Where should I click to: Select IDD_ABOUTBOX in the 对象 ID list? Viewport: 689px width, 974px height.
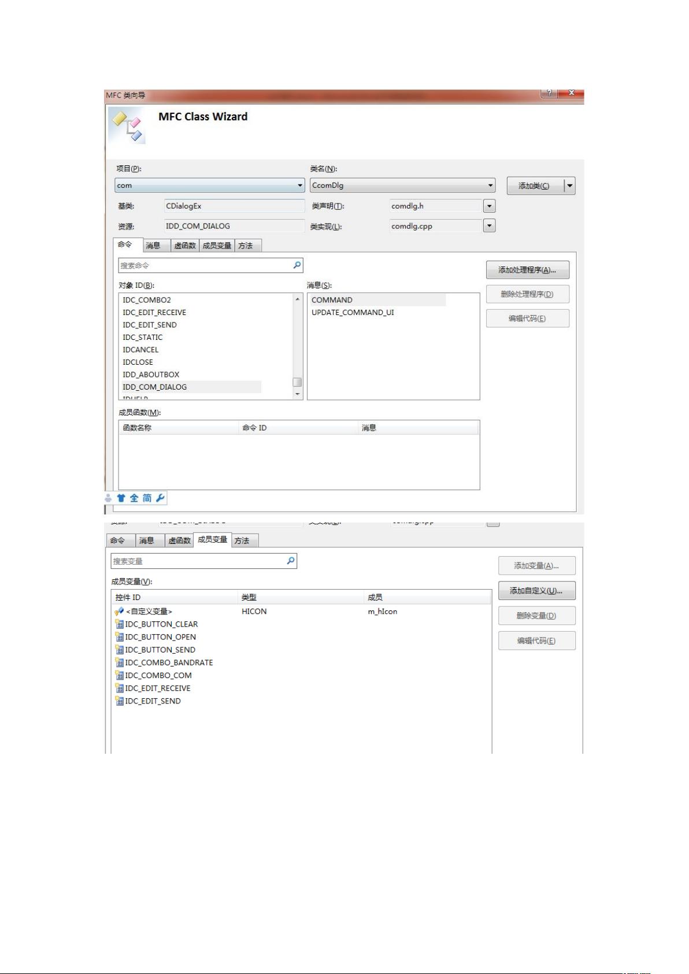pos(151,375)
